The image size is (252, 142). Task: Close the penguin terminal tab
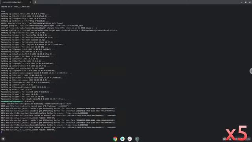click(30, 2)
